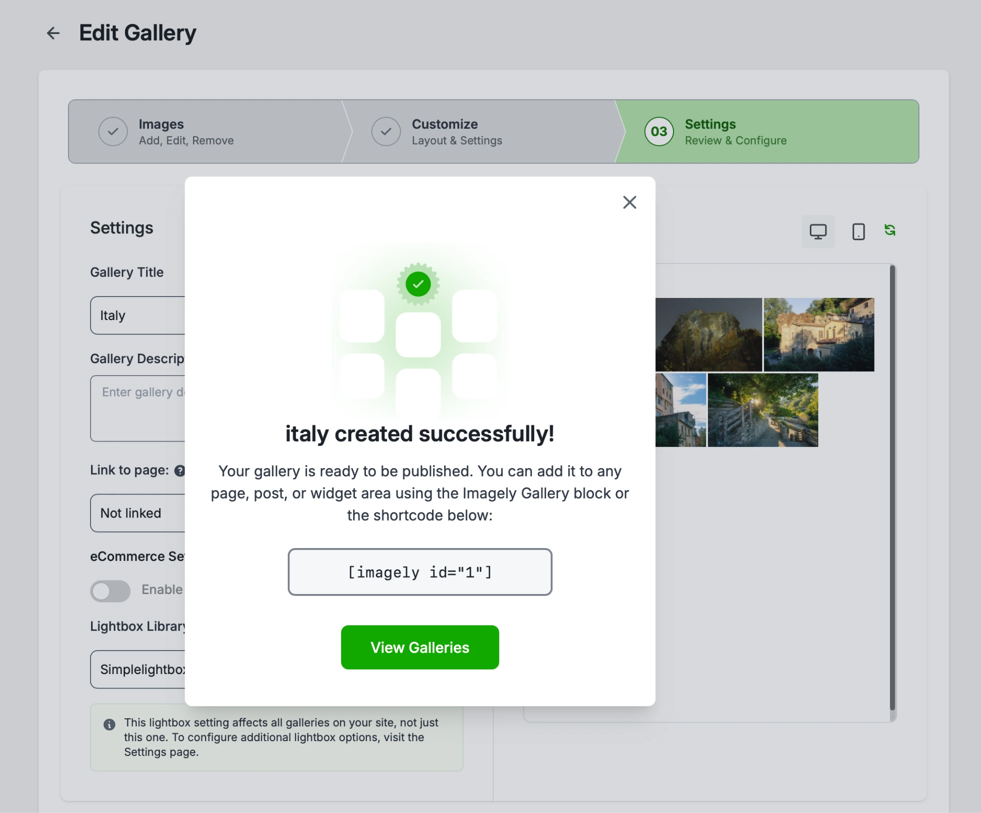Focus the gallery description textarea

tap(138, 408)
